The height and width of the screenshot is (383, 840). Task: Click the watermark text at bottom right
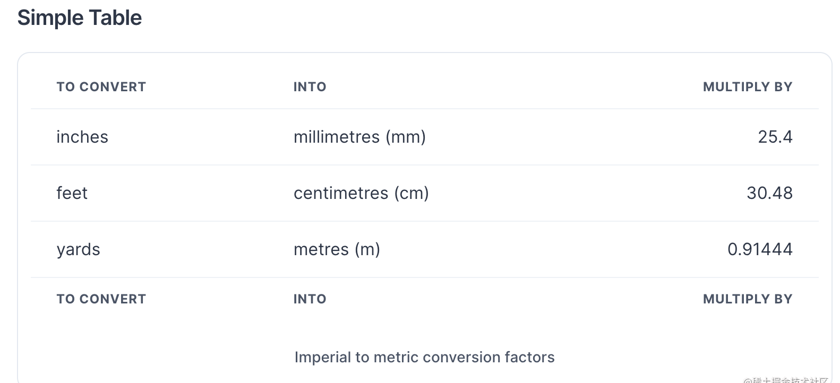click(786, 380)
